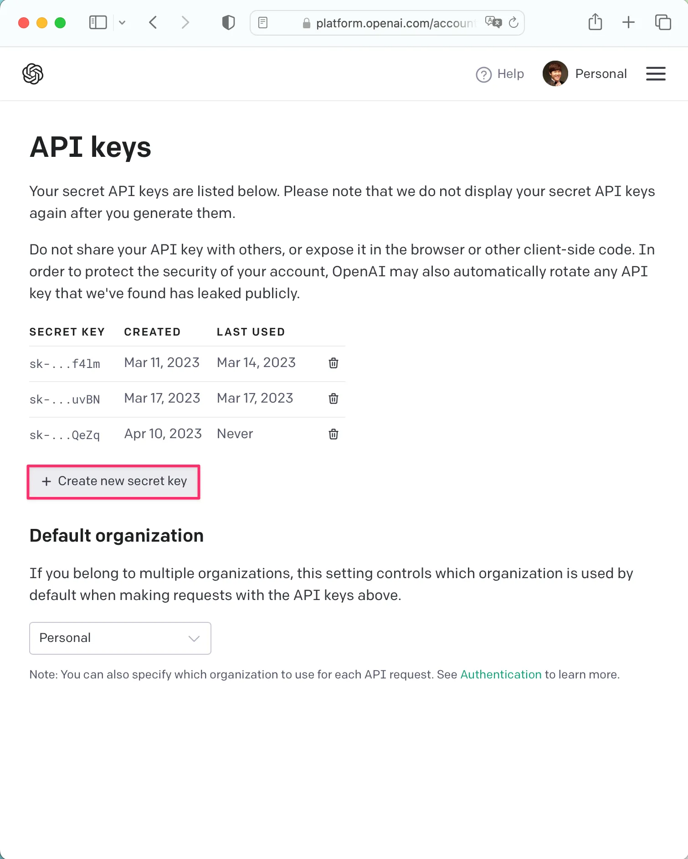Click the Personal account avatar
Image resolution: width=688 pixels, height=859 pixels.
[555, 73]
